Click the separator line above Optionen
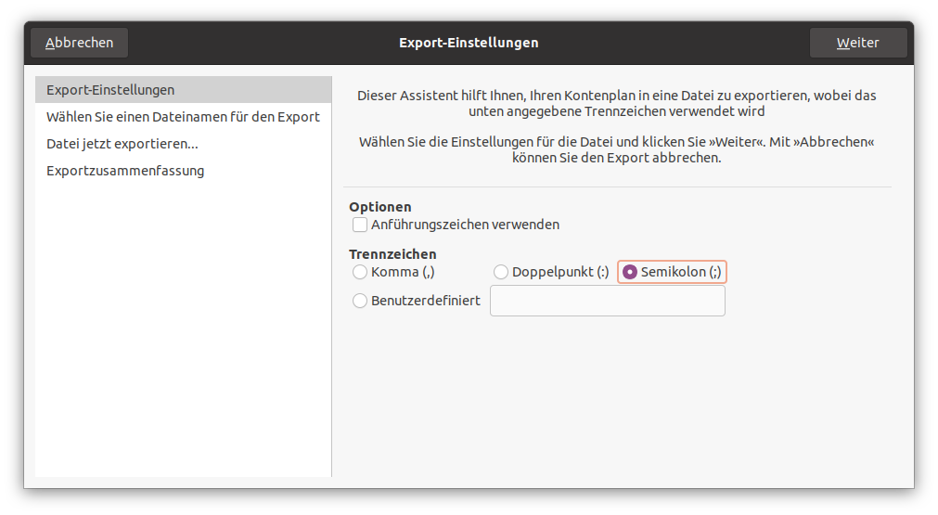This screenshot has width=938, height=515. coord(616,187)
